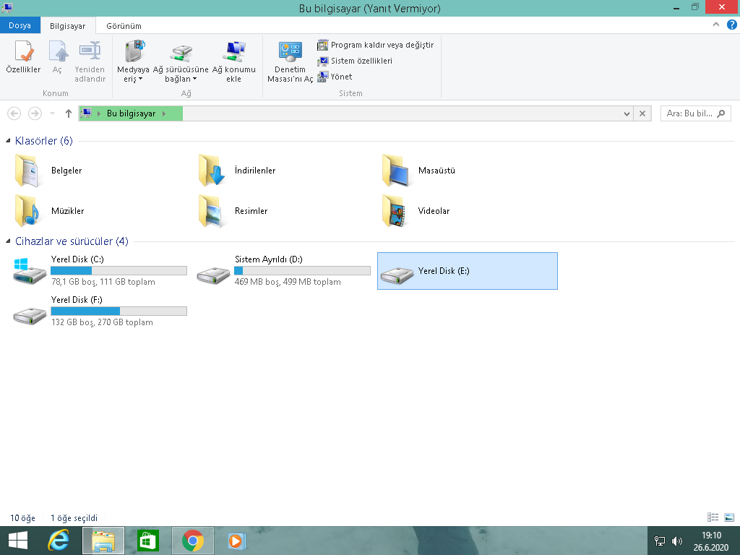The width and height of the screenshot is (740, 555).
Task: Click the C: drive usage bar
Action: coord(119,270)
